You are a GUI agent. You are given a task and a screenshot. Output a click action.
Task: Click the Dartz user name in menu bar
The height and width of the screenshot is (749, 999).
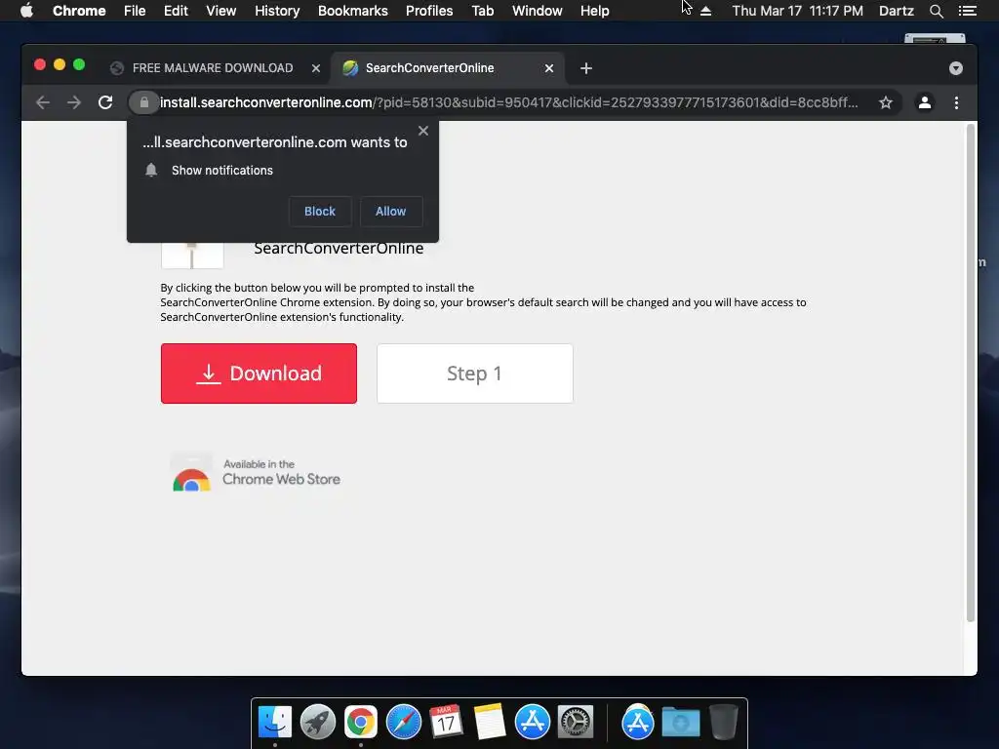896,11
